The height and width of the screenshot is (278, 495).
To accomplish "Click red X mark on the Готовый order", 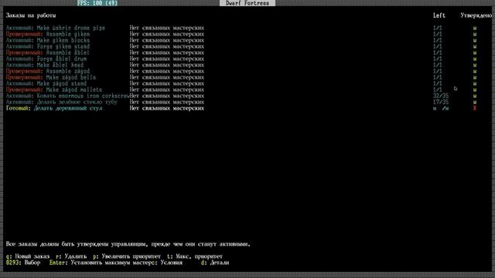I will point(474,108).
